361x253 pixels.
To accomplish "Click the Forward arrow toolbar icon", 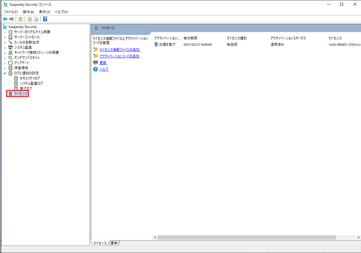I will click(x=11, y=19).
